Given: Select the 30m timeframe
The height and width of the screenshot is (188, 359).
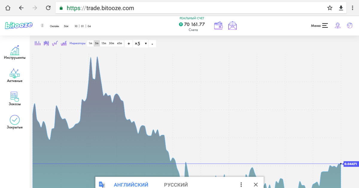Looking at the screenshot, I should [x=112, y=44].
